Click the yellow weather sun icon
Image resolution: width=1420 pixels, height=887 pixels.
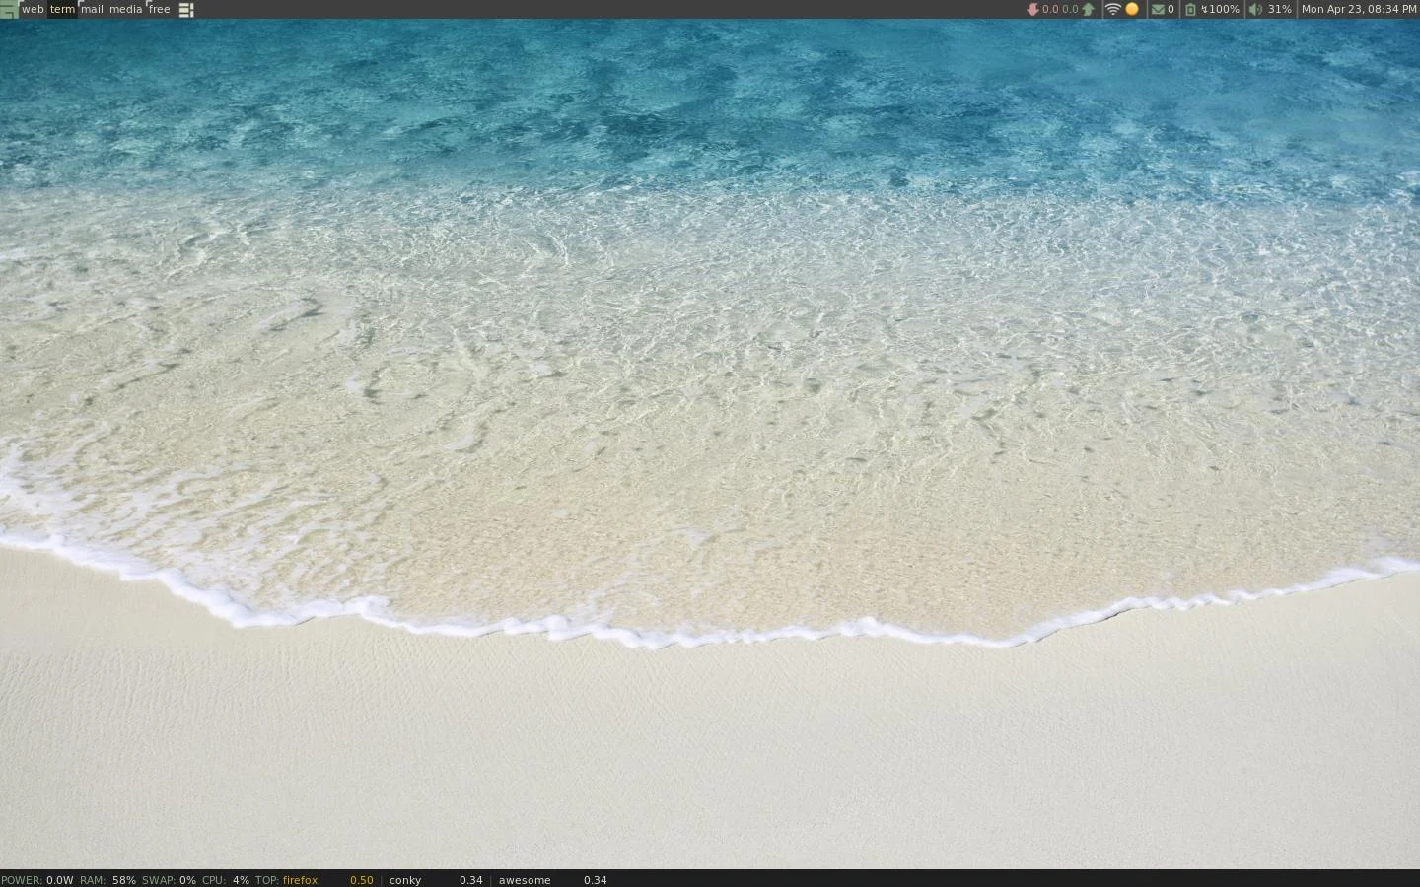point(1132,10)
